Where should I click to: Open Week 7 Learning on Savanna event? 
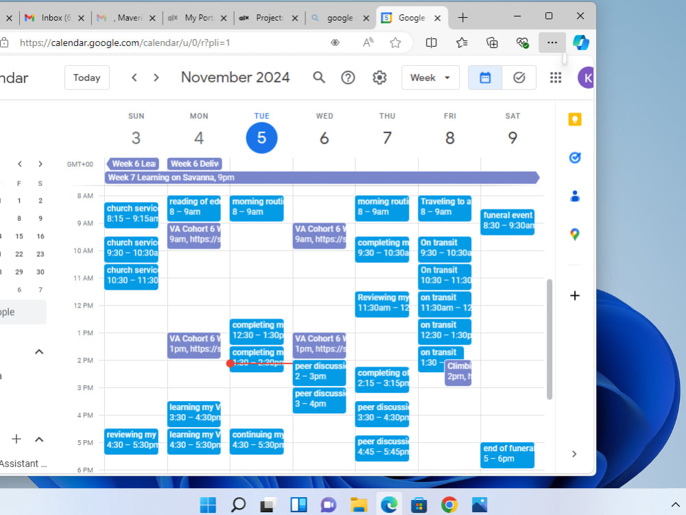coord(322,177)
